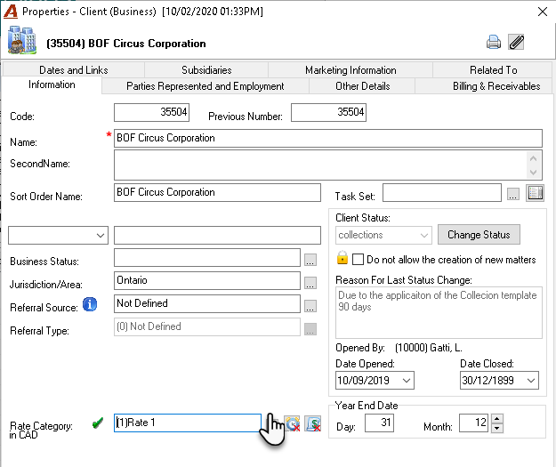This screenshot has height=467, width=556.
Task: Click the SecondName scroll down arrow
Action: coord(533,173)
